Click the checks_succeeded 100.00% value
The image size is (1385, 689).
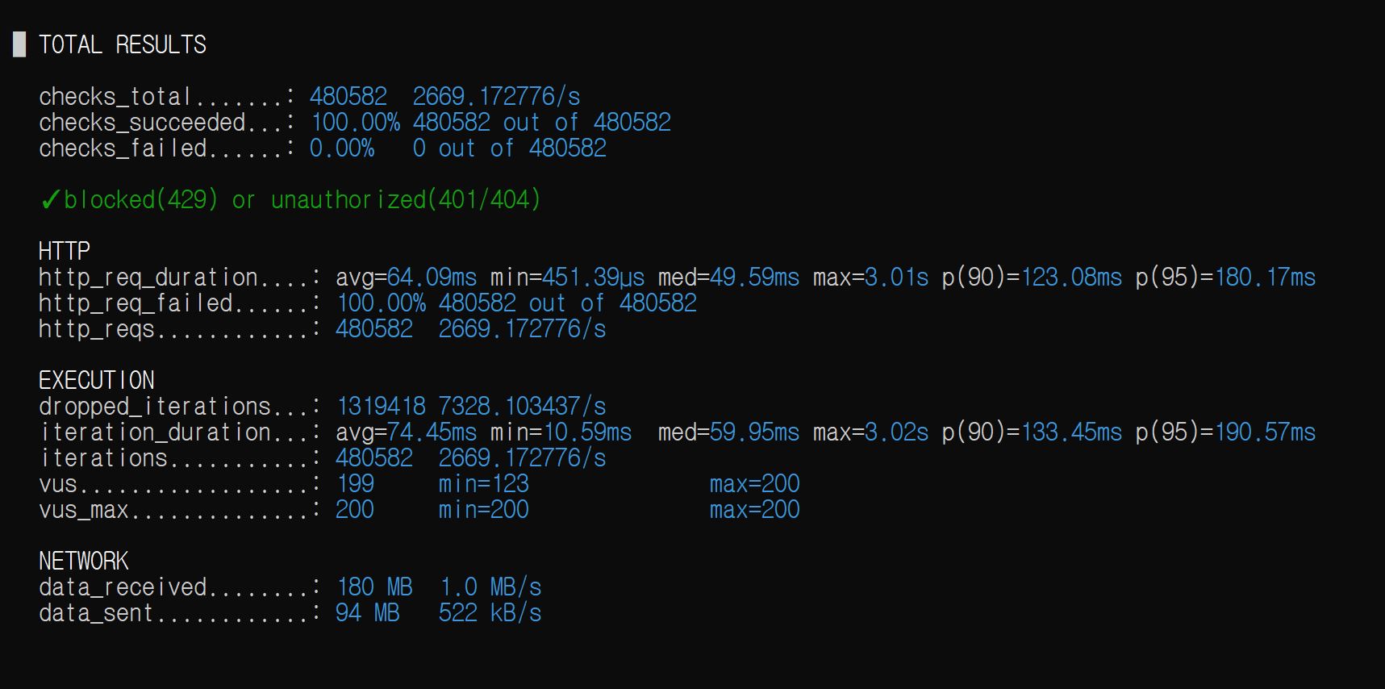(355, 123)
